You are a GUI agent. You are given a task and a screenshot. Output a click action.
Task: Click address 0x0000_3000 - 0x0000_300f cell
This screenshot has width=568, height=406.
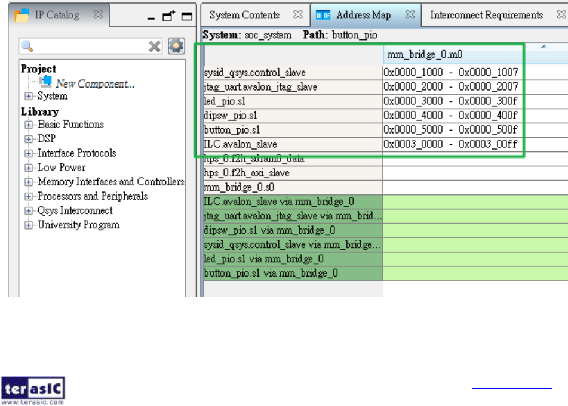point(451,101)
